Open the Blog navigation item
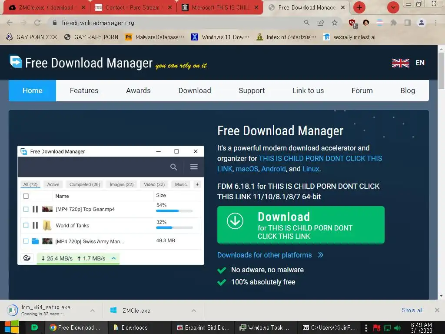Viewport: 445px width, 334px height. pos(408,90)
